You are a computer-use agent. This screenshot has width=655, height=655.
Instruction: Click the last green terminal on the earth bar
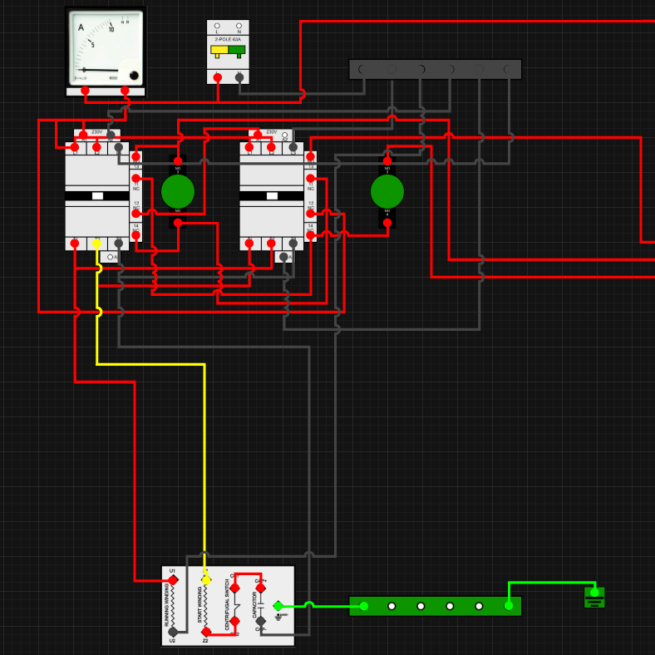(509, 606)
